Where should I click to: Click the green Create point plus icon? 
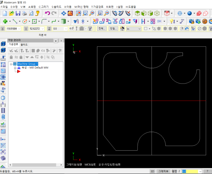pyautogui.click(x=5, y=21)
